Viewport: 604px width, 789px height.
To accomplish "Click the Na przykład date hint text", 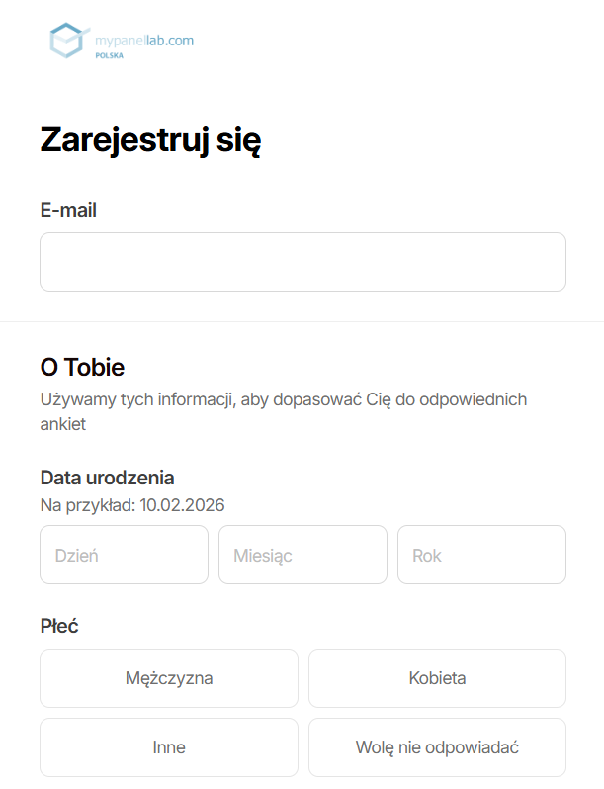I will [132, 505].
